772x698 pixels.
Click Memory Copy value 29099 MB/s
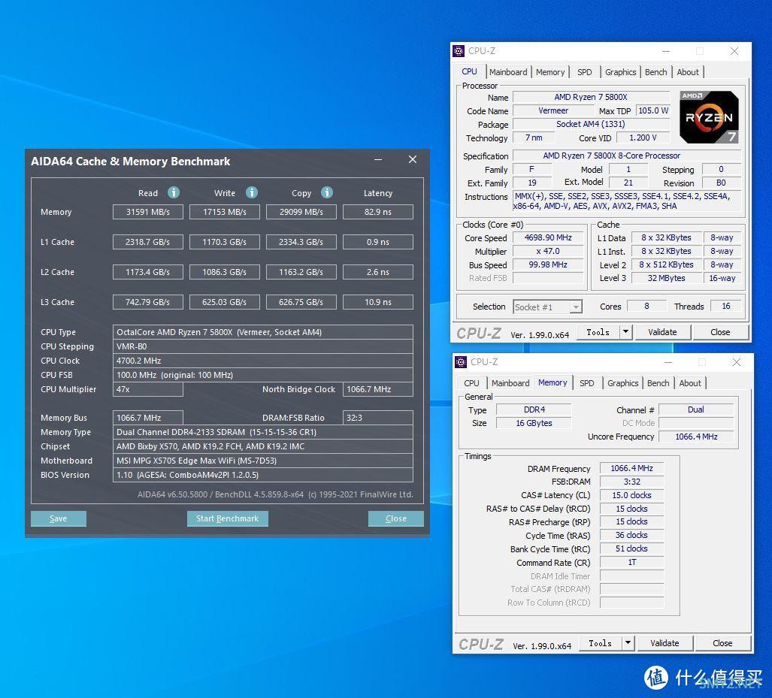301,212
